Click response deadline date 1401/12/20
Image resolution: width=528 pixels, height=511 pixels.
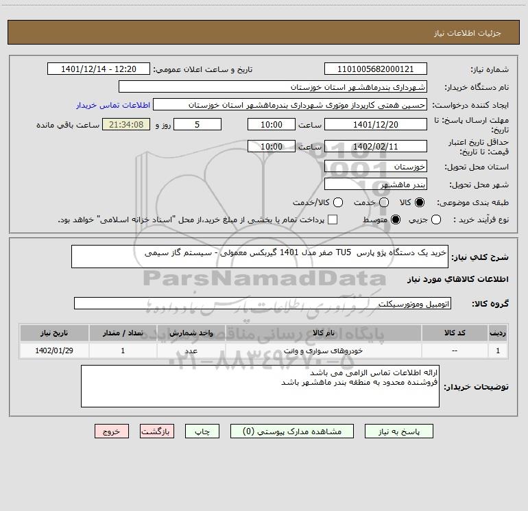[376, 124]
